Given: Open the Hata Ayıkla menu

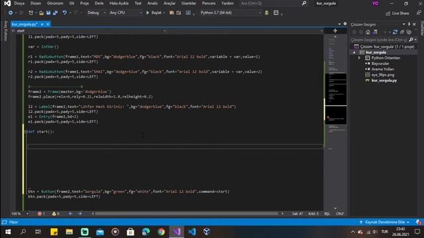Looking at the screenshot, I should (x=119, y=3).
